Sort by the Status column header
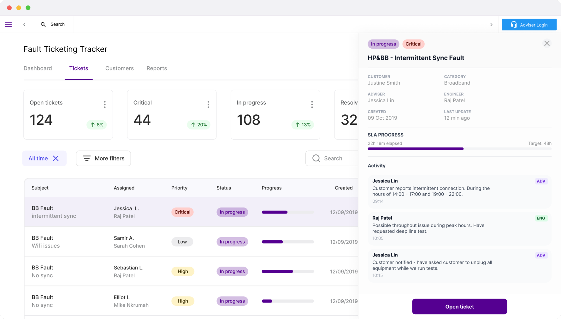Screen dimensions: 561x319 pyautogui.click(x=224, y=188)
